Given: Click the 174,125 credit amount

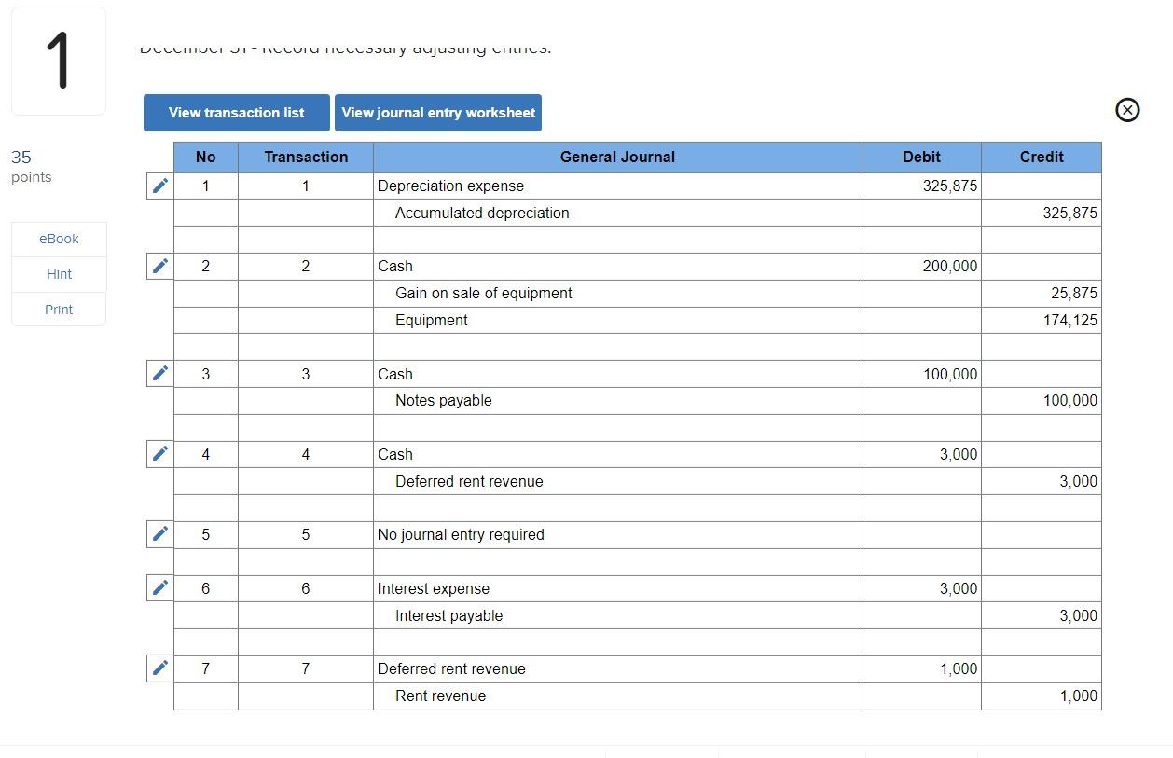Looking at the screenshot, I should click(x=1070, y=320).
